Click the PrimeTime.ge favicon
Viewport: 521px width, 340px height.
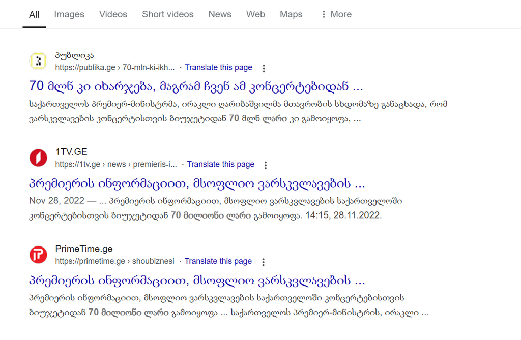38,255
